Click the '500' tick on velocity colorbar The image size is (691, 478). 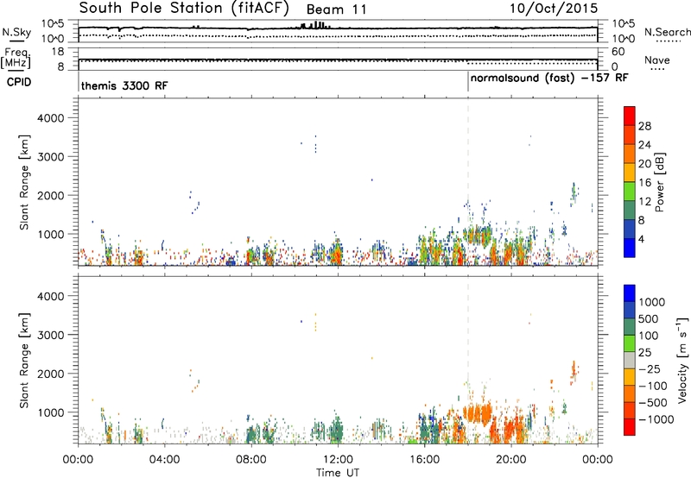[649, 318]
